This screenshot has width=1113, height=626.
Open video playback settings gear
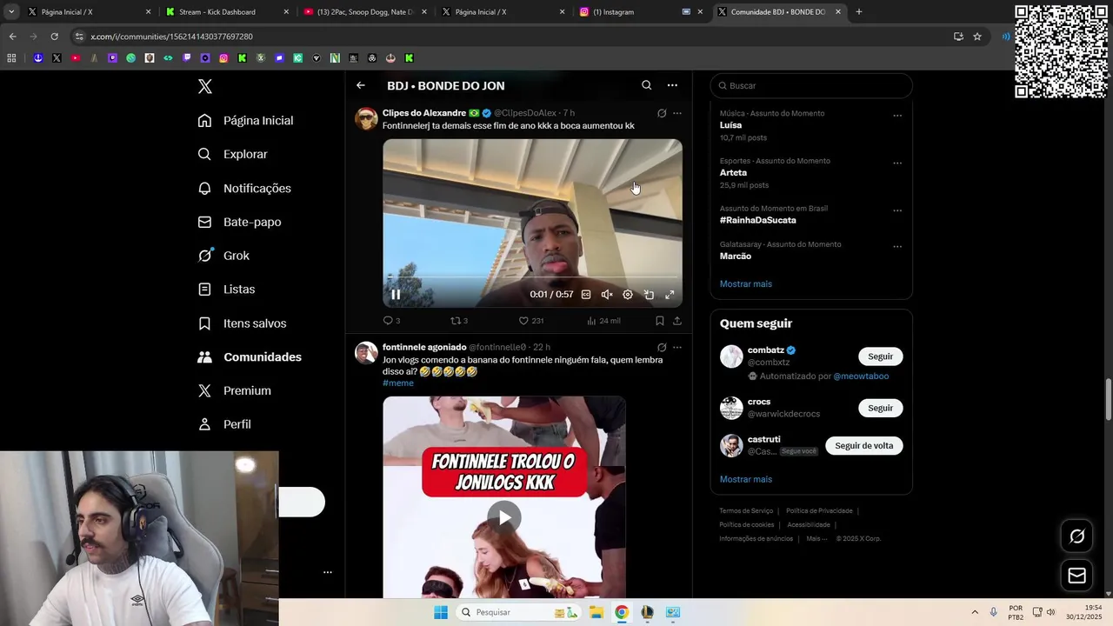[x=628, y=295]
